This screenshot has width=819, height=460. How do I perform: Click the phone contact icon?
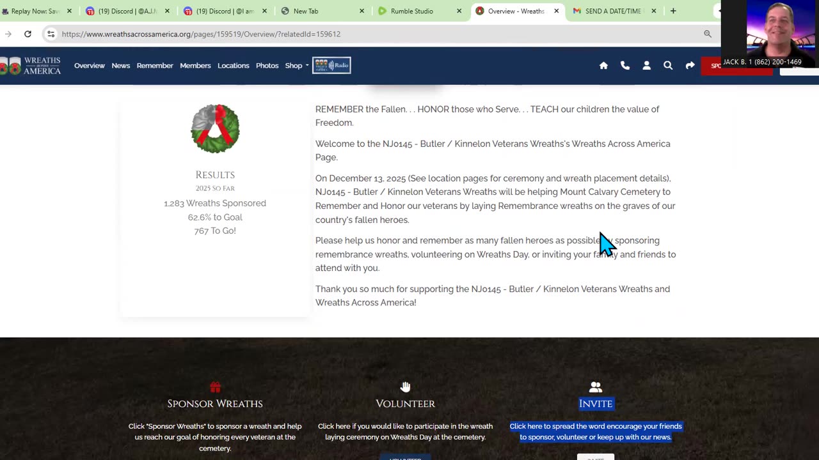pos(625,65)
